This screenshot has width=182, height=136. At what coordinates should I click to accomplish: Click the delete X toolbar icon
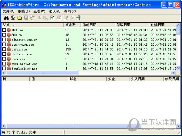pos(39,18)
